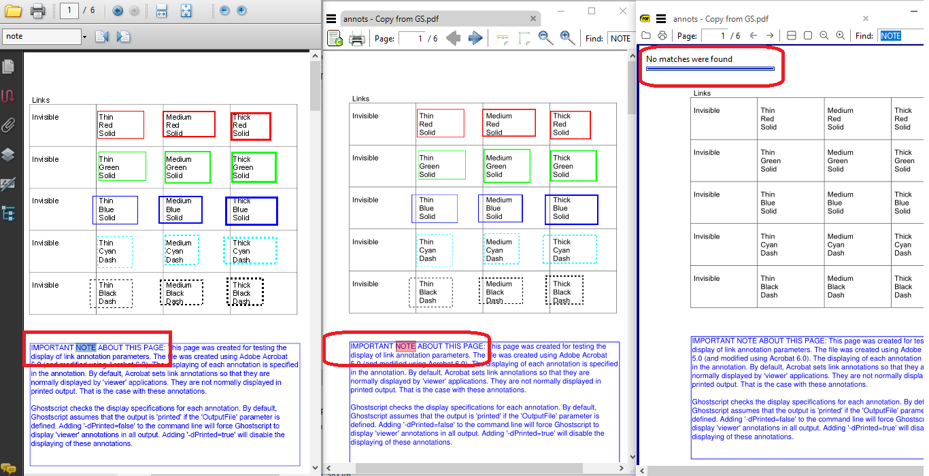Zoom out with magnifier in middle window

pyautogui.click(x=545, y=38)
